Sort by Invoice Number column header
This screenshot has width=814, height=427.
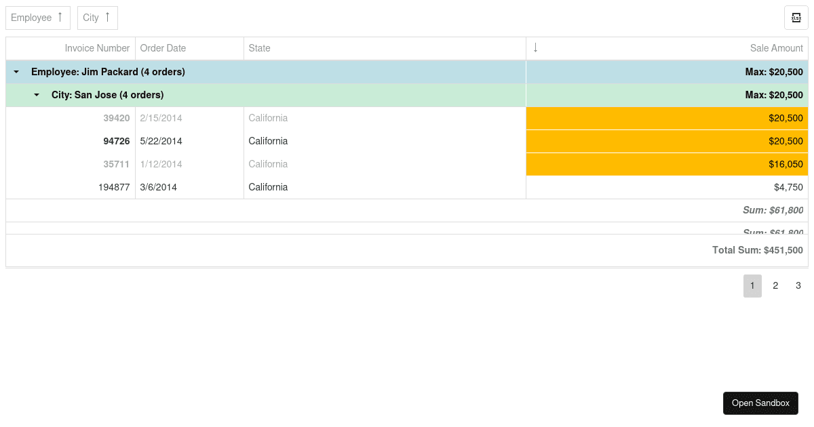click(x=97, y=48)
